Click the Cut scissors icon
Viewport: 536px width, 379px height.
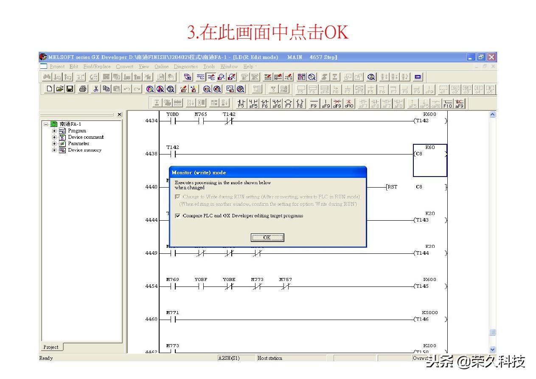(96, 89)
